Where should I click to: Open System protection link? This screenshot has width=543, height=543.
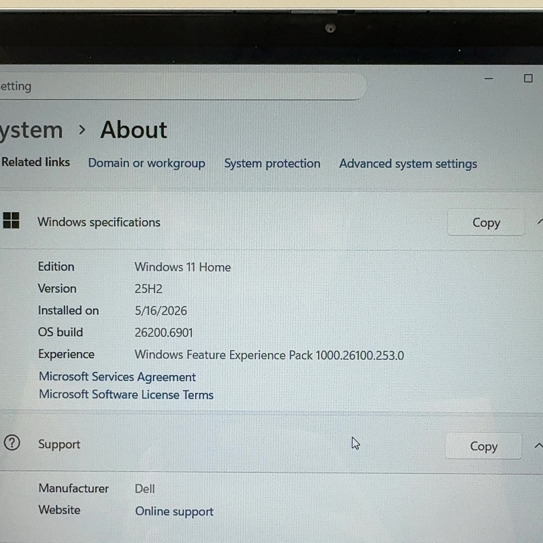272,163
